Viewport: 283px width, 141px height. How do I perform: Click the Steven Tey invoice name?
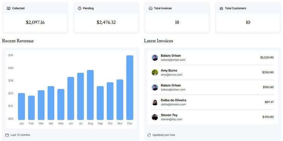click(x=169, y=115)
